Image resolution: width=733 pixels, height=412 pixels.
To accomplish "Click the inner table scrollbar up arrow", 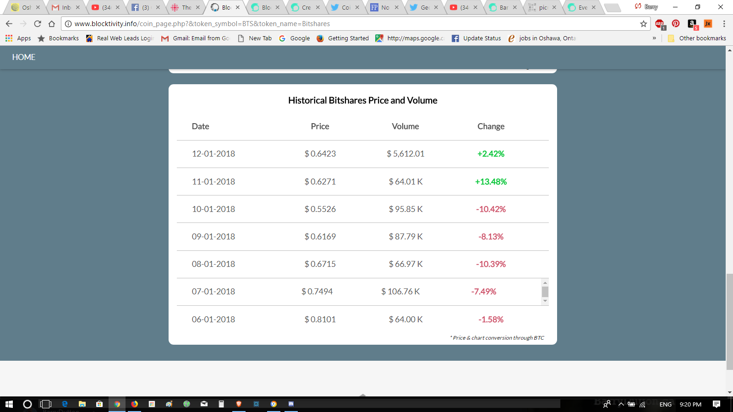I will pyautogui.click(x=545, y=282).
